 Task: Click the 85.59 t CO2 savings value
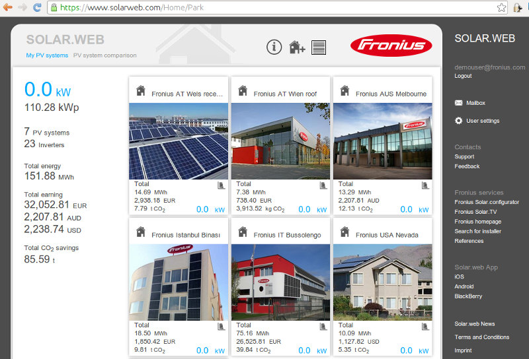40,259
